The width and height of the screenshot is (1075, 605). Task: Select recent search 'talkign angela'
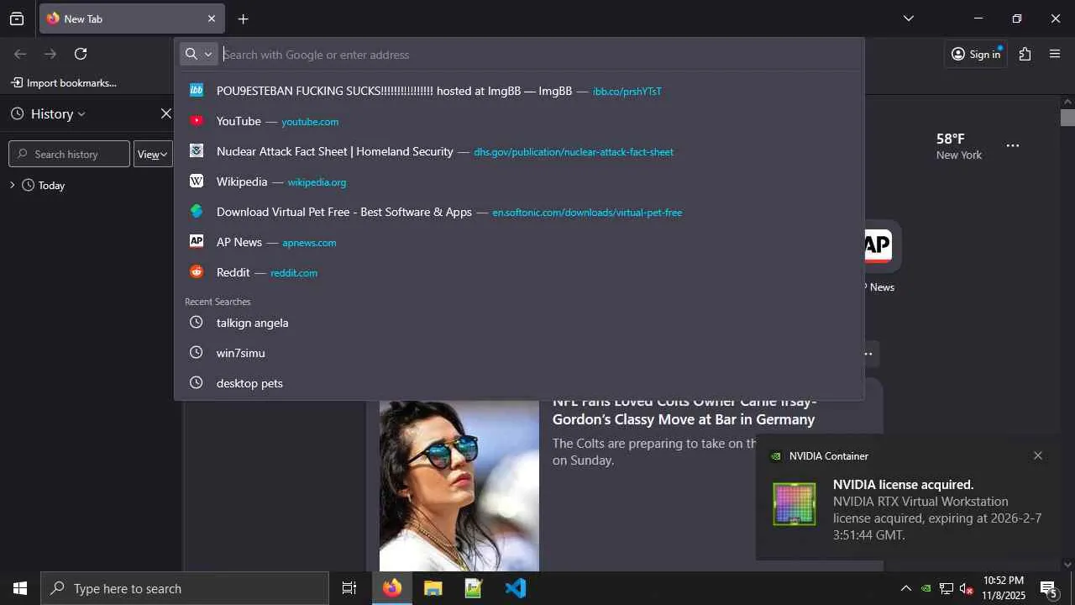(519, 323)
